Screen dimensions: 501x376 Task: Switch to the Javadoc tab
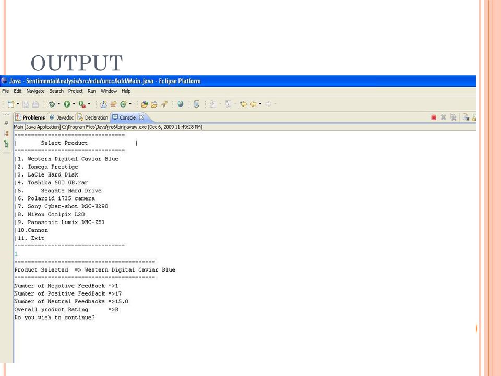pos(62,118)
